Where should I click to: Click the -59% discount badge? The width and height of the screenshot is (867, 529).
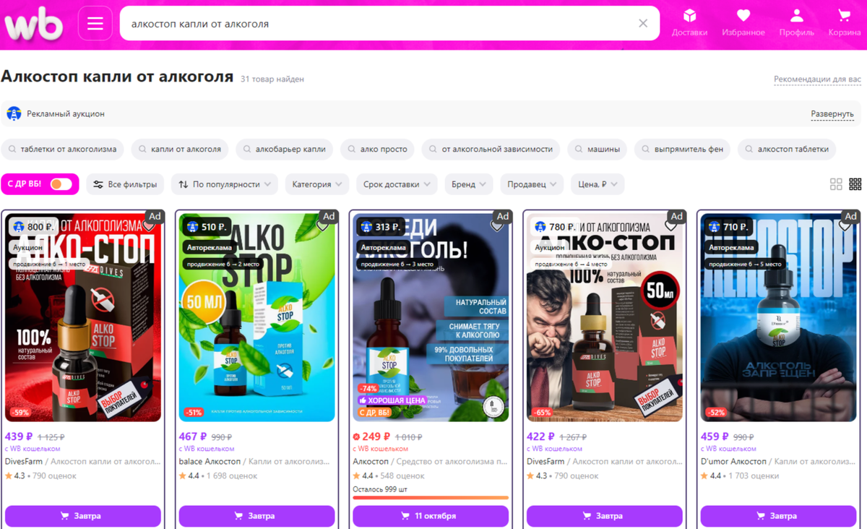[x=20, y=413]
